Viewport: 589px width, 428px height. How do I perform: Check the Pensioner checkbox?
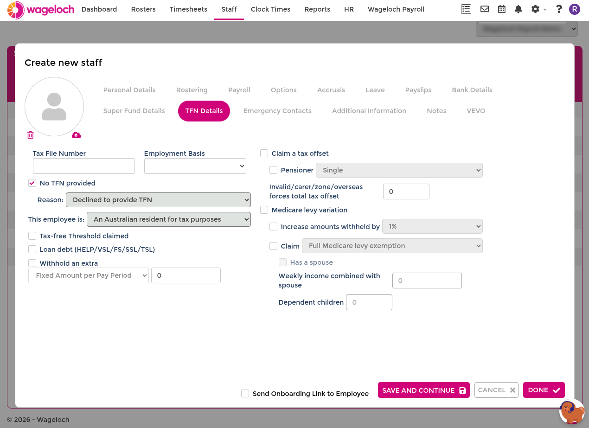coord(273,170)
